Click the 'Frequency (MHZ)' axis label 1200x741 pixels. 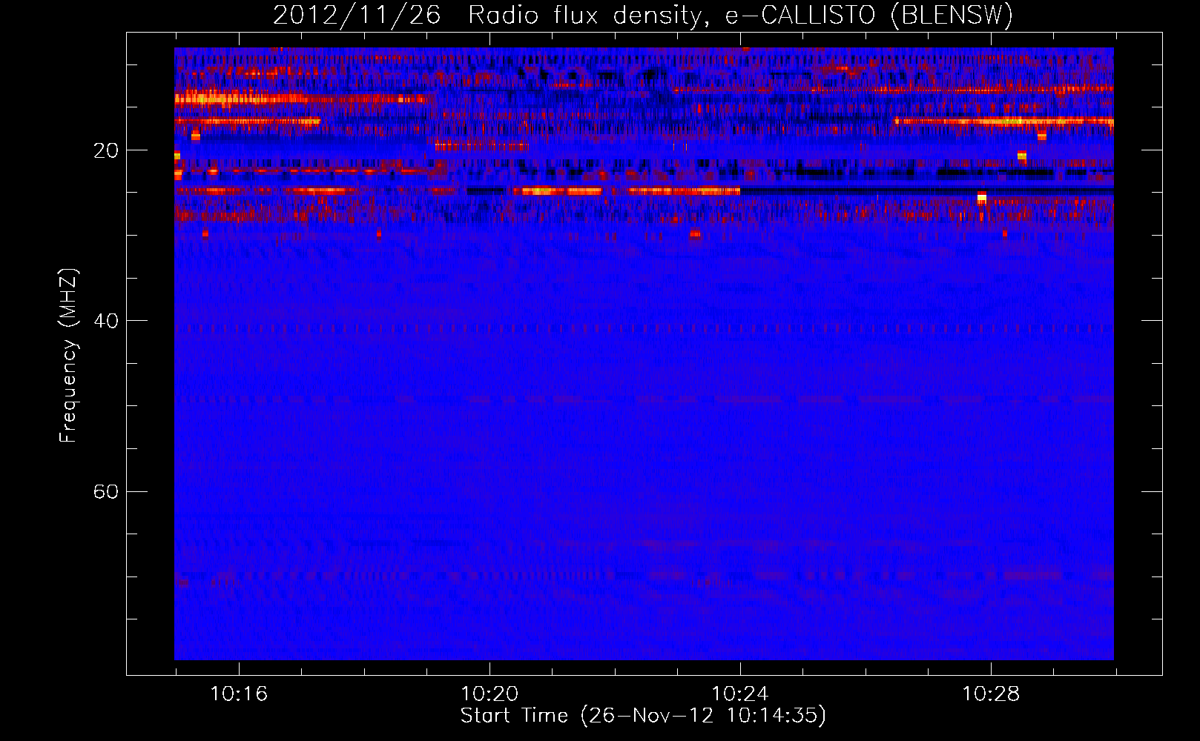(x=68, y=356)
